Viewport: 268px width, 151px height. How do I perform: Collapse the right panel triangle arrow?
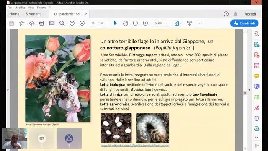[249, 89]
